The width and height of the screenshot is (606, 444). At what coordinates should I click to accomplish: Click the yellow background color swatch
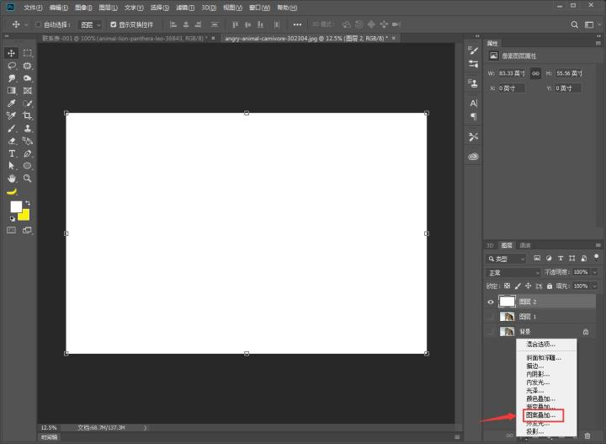tap(24, 215)
